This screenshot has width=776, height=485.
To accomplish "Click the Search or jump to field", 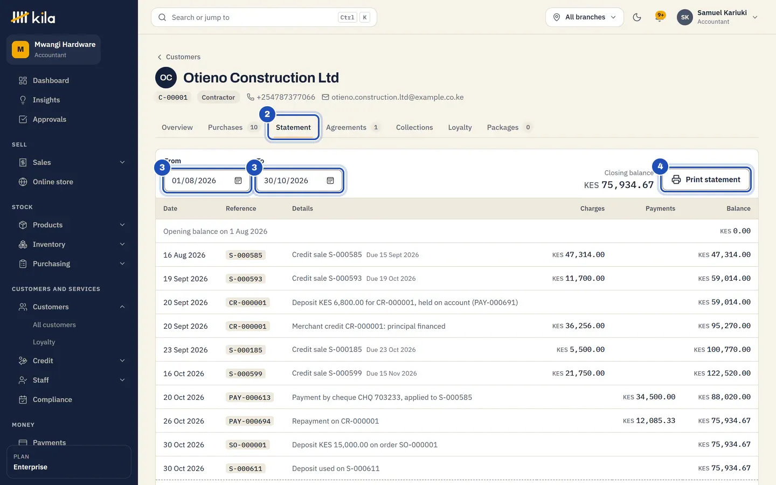I will coord(264,17).
